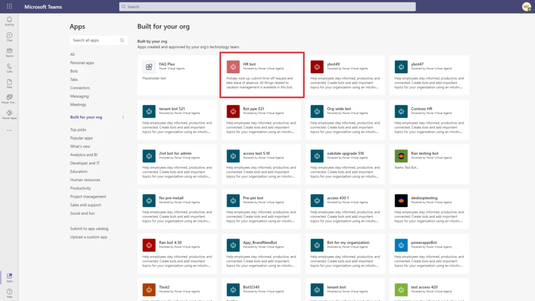Open Power Virtual Agents in the sidebar
535x301 pixels.
(x=9, y=98)
